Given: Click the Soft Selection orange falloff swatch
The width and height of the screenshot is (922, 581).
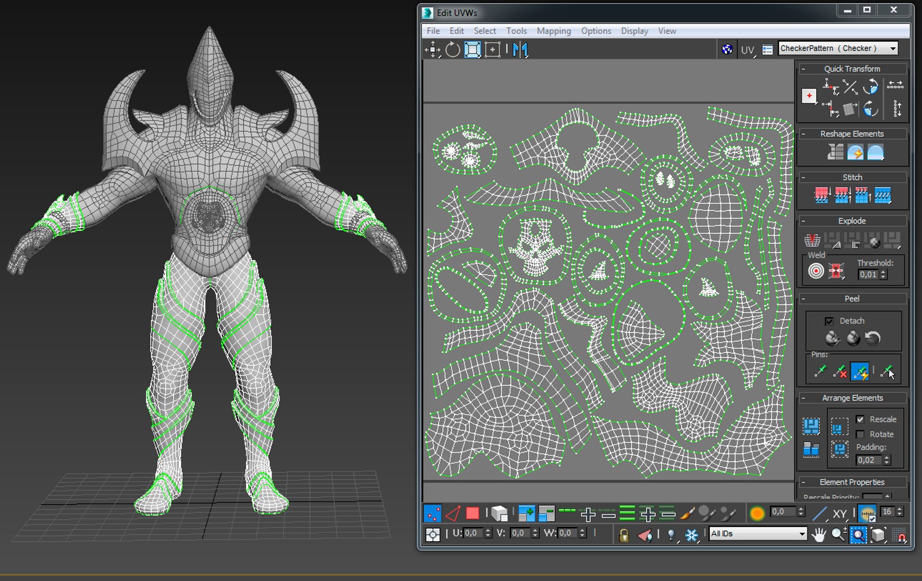Looking at the screenshot, I should click(757, 514).
